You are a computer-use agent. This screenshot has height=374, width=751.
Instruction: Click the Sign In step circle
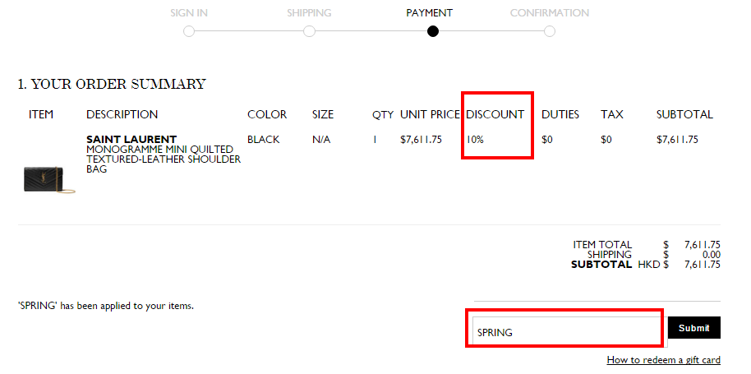point(189,31)
